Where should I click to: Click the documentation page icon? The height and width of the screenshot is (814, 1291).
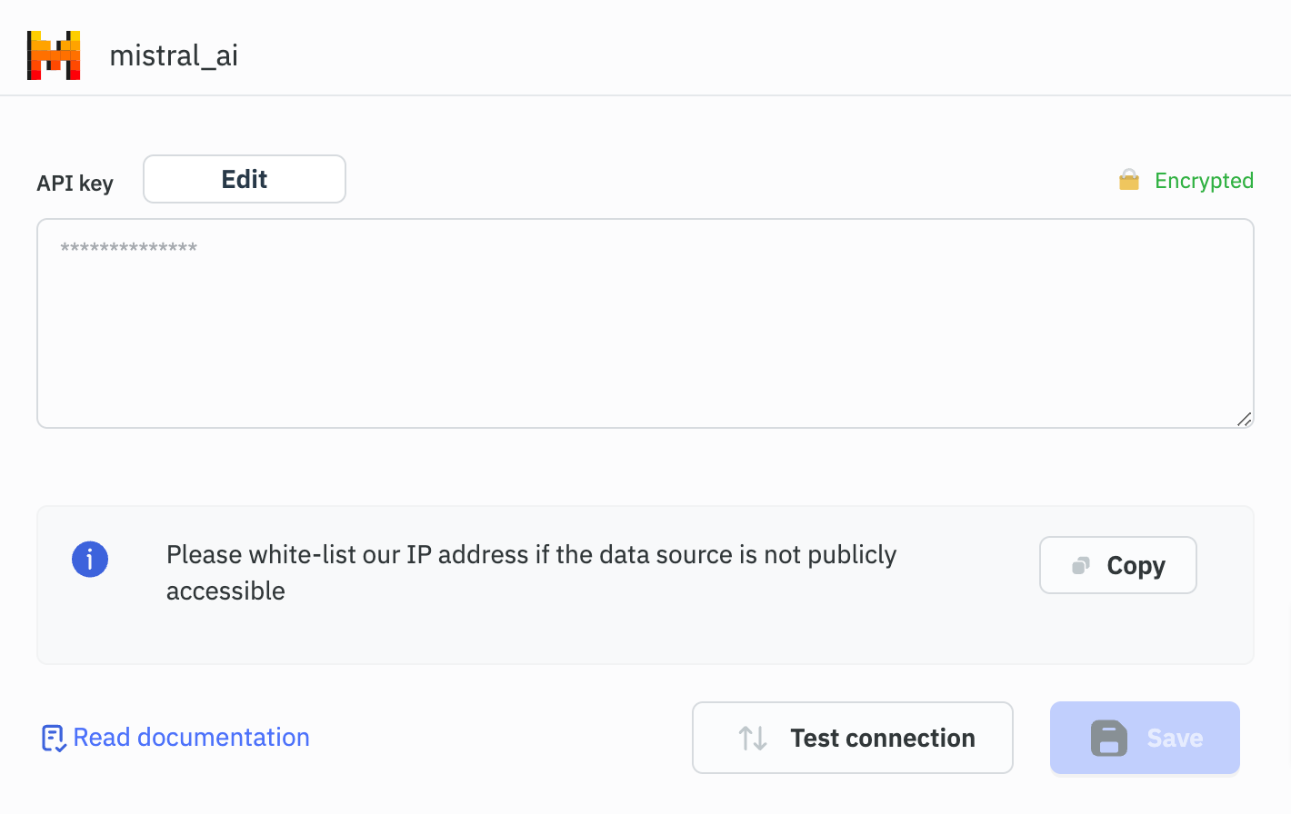click(x=53, y=738)
